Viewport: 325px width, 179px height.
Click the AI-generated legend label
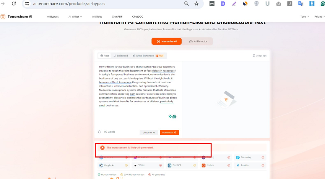158,175
